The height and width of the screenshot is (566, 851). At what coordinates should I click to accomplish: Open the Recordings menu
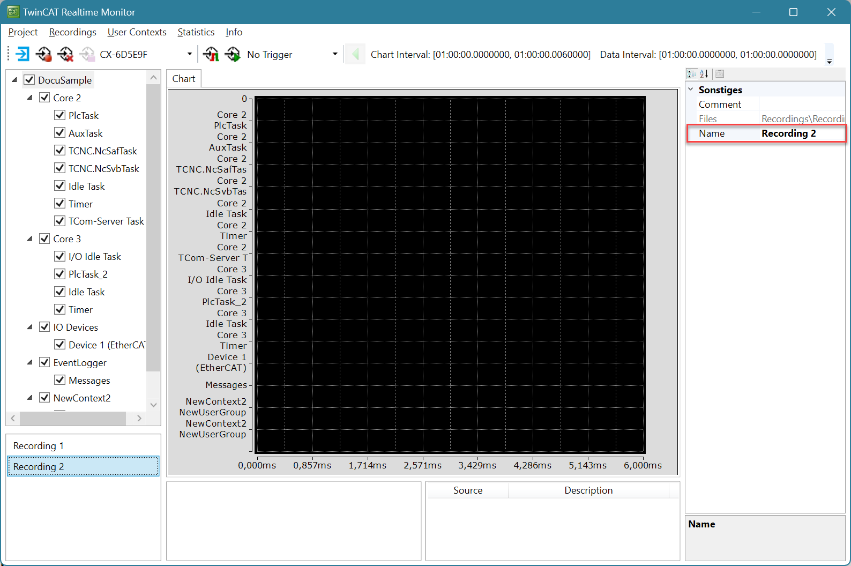72,32
